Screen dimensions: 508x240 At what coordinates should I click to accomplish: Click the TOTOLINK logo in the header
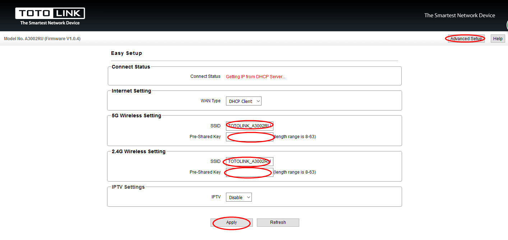50,17
